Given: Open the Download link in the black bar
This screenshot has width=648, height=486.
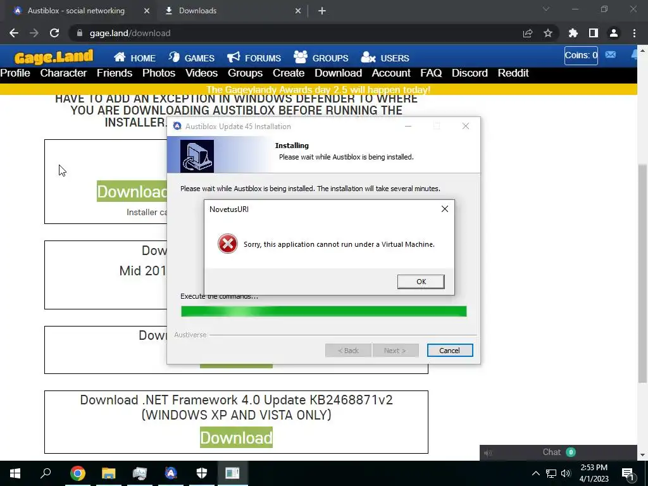Looking at the screenshot, I should pos(338,73).
